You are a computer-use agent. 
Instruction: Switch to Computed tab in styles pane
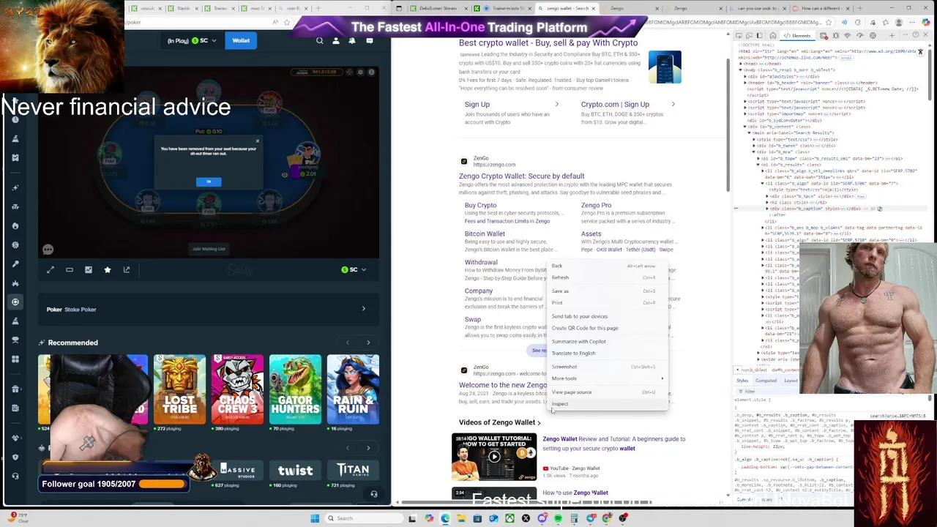tap(766, 381)
